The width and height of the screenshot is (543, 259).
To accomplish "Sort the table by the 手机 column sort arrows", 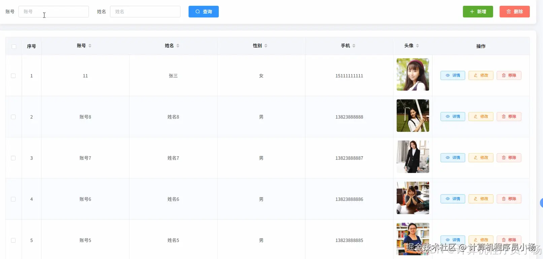I will click(x=354, y=46).
